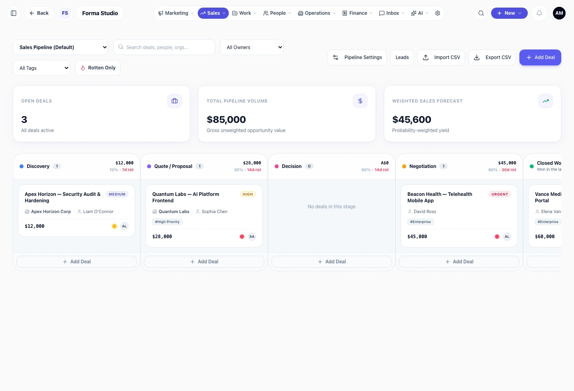Open the All Tags dropdown
The height and width of the screenshot is (391, 574).
(41, 68)
